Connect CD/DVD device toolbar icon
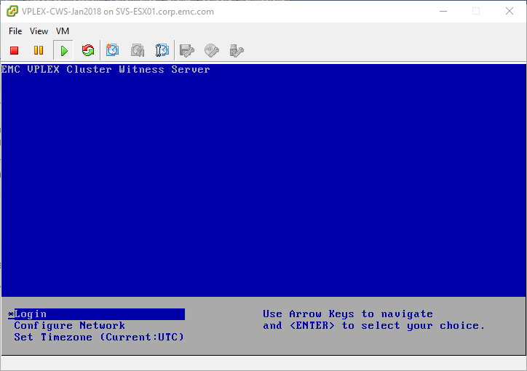Image resolution: width=527 pixels, height=371 pixels. point(211,51)
